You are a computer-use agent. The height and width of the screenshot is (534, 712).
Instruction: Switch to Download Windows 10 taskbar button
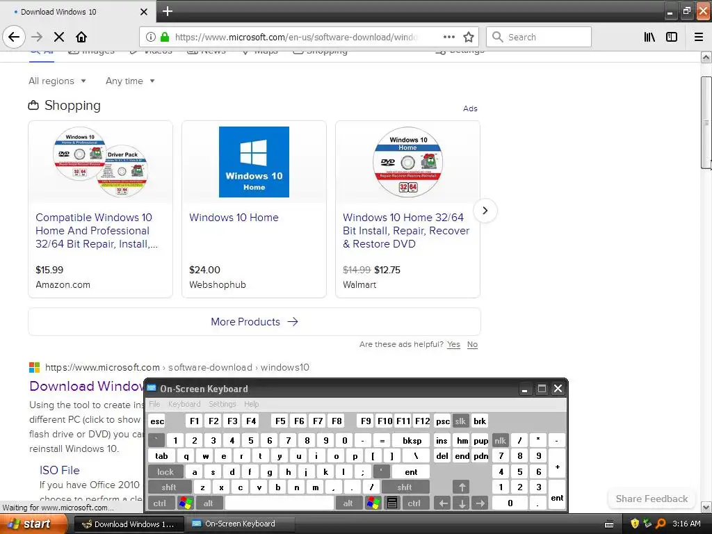pyautogui.click(x=129, y=524)
